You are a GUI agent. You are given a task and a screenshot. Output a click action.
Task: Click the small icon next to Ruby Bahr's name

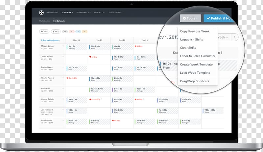[63, 89]
